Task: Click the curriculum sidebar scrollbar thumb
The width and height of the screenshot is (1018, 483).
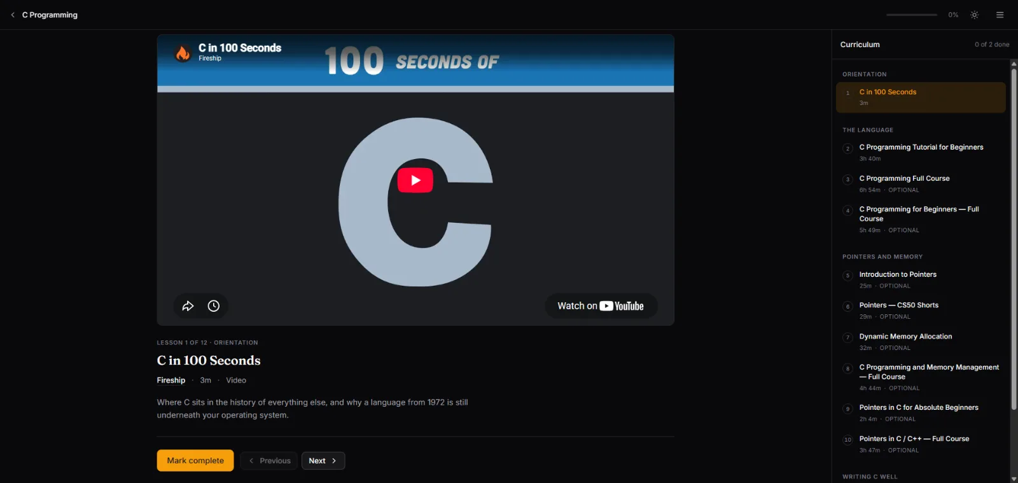Action: pos(1014,239)
